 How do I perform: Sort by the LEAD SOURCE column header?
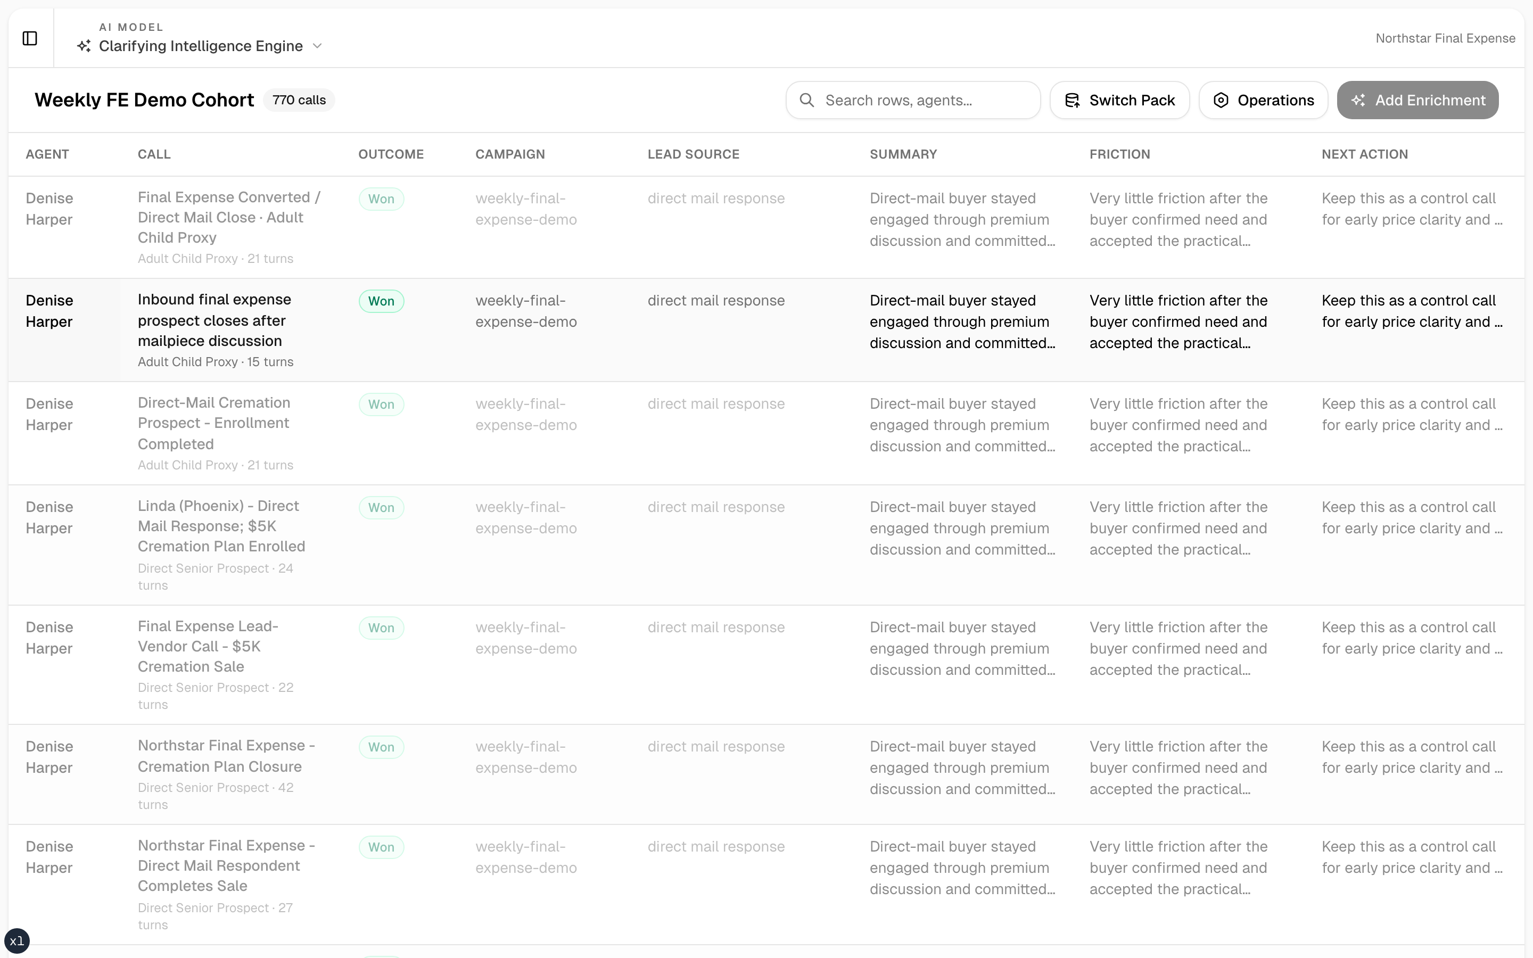click(x=693, y=154)
